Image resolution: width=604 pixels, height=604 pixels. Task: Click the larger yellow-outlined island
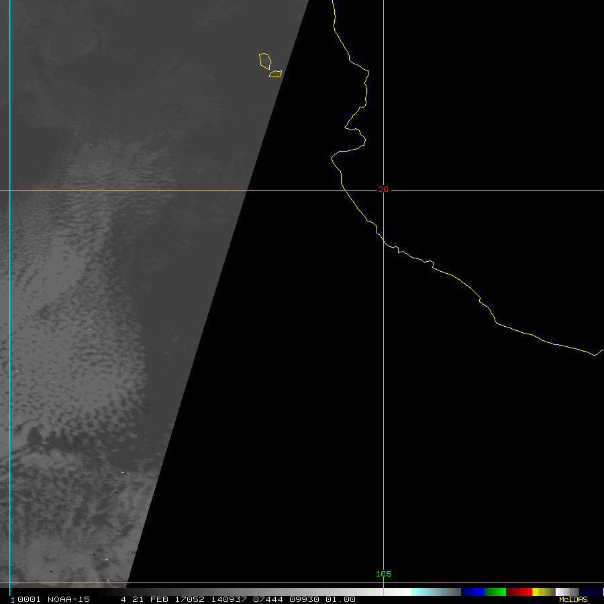[x=265, y=61]
